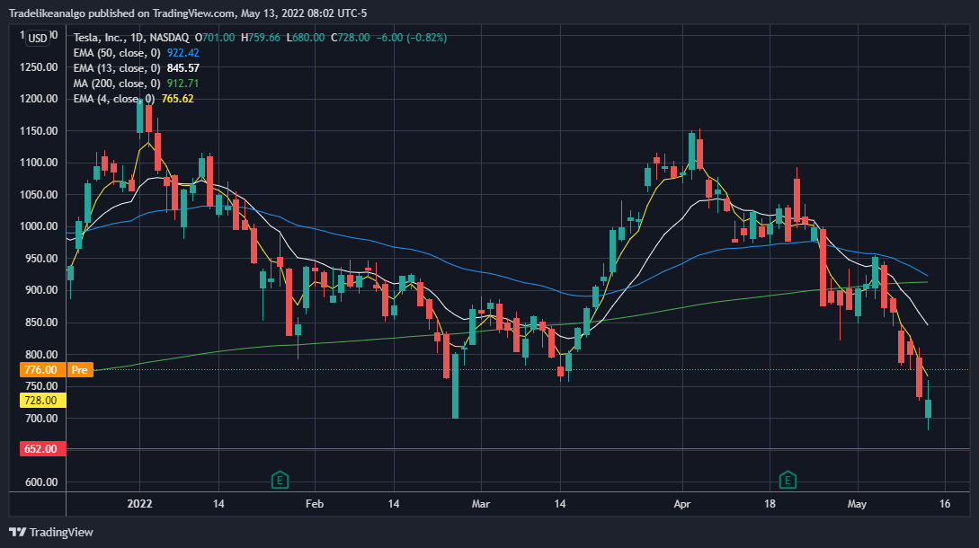The image size is (979, 548).
Task: Click the 1250.00 price axis label
Action: click(39, 67)
